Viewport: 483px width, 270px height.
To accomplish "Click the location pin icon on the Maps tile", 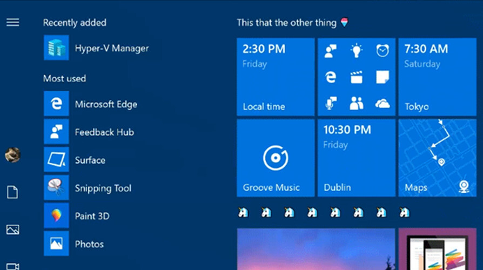I will (464, 186).
